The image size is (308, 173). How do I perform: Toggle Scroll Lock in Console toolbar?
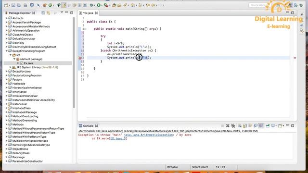coord(245,126)
